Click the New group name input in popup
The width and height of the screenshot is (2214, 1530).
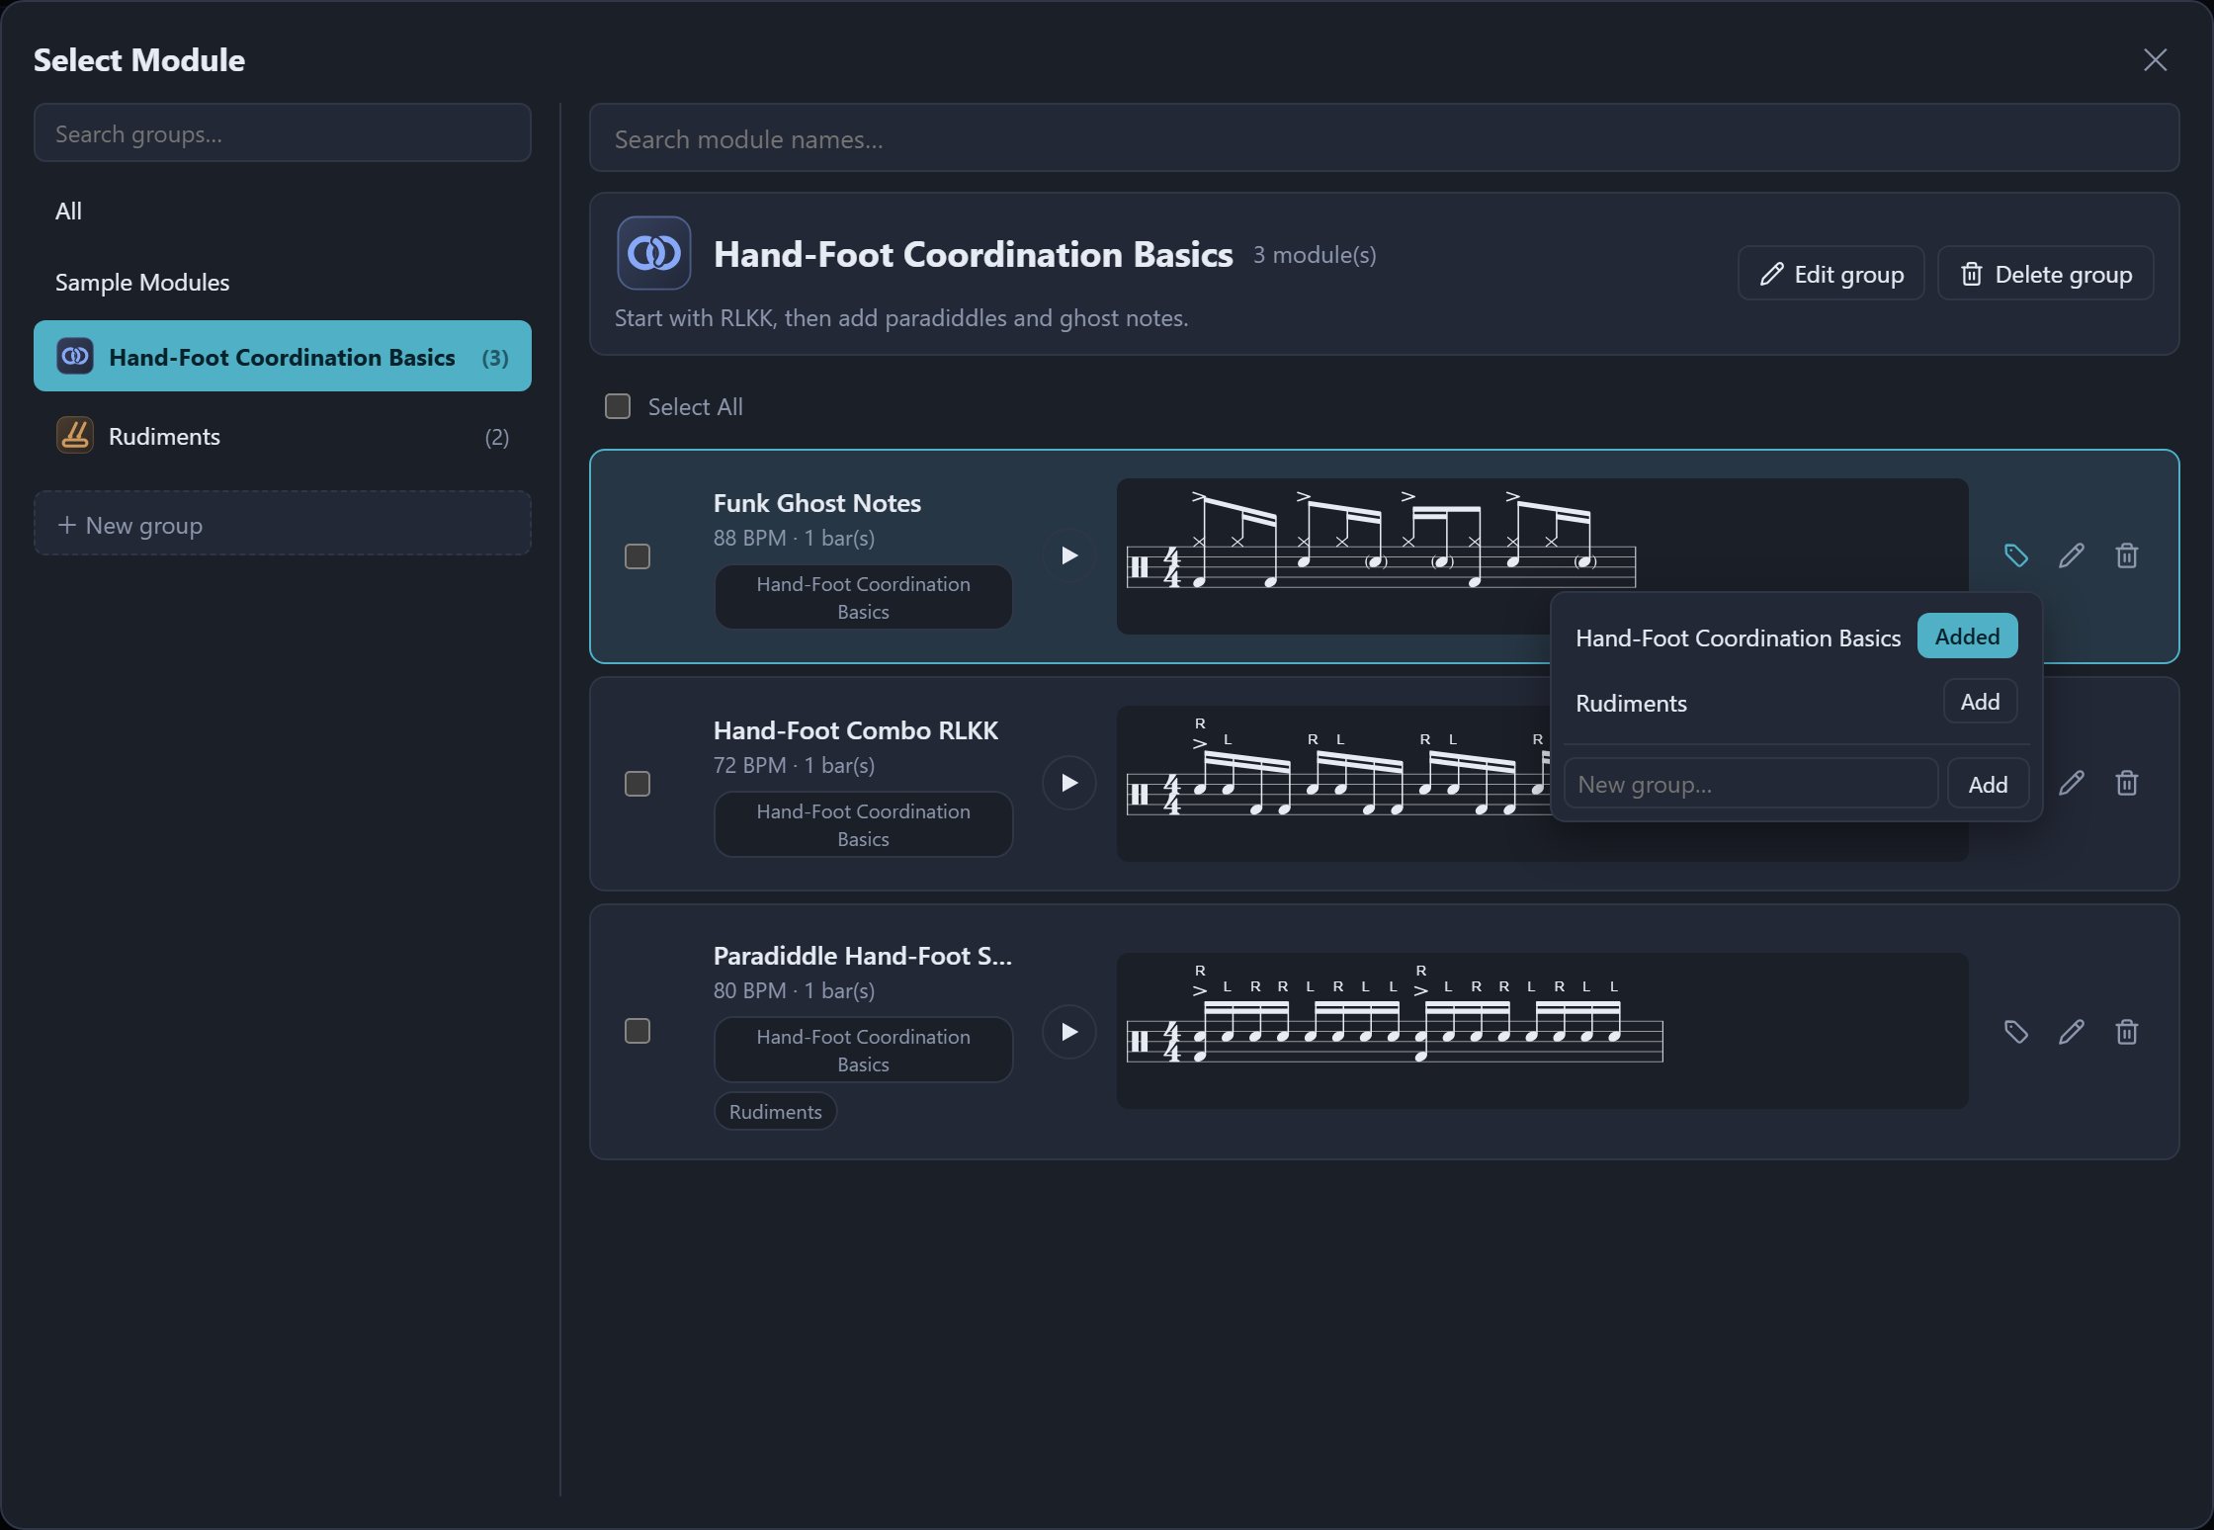point(1750,784)
